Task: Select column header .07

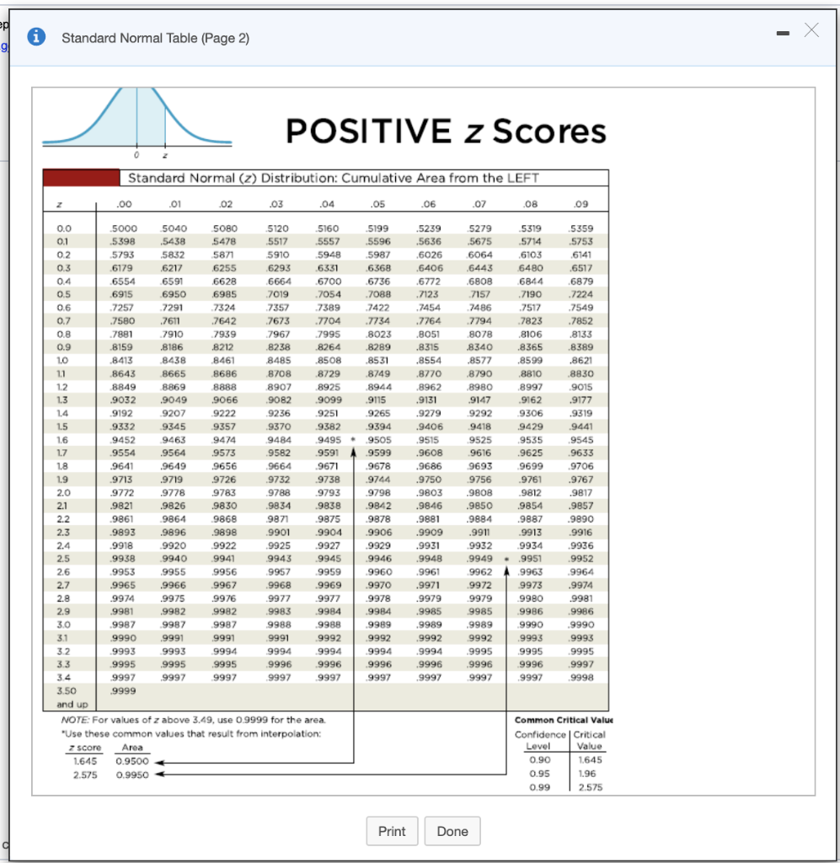Action: tap(479, 204)
